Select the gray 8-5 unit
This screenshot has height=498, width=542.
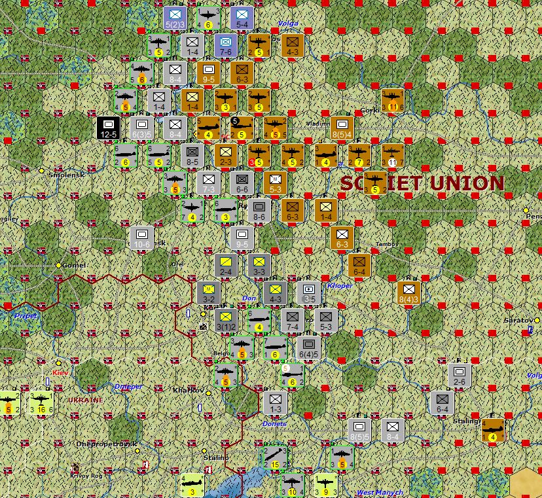pos(192,155)
